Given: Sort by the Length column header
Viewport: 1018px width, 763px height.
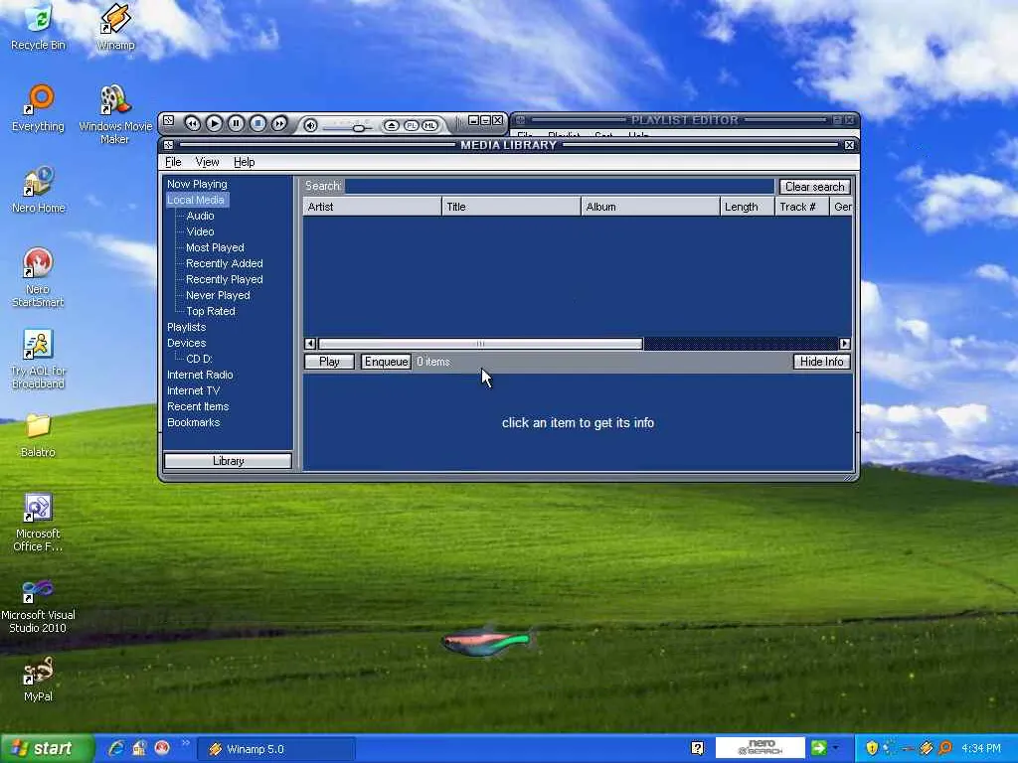Looking at the screenshot, I should 747,207.
